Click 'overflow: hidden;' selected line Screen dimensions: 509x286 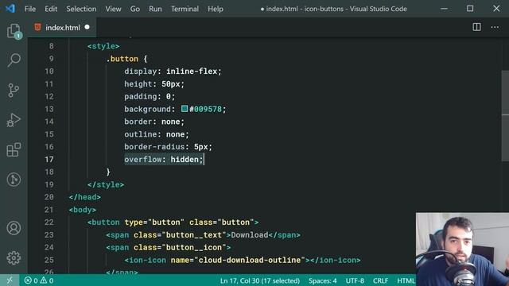[x=164, y=159]
